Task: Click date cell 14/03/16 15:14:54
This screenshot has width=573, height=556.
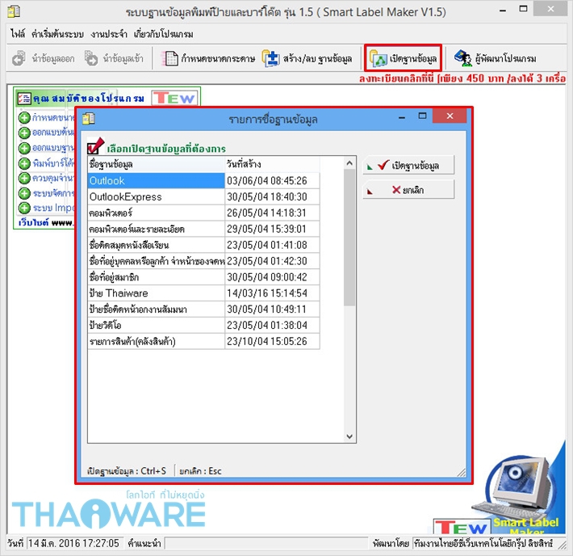Action: pyautogui.click(x=272, y=293)
